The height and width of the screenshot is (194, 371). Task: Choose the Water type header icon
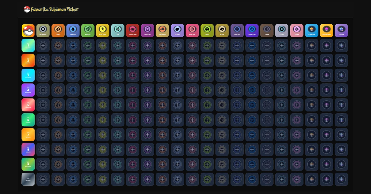73,30
